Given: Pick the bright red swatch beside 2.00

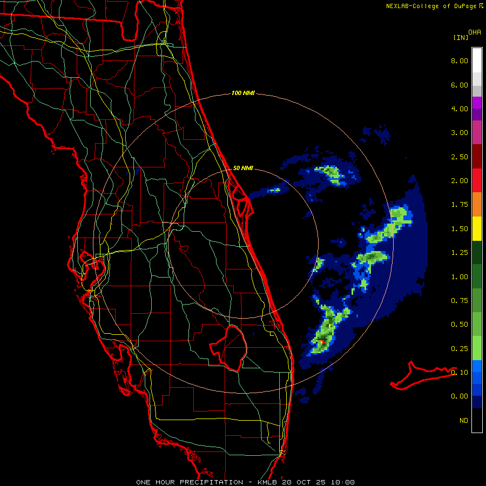Looking at the screenshot, I should [x=477, y=180].
